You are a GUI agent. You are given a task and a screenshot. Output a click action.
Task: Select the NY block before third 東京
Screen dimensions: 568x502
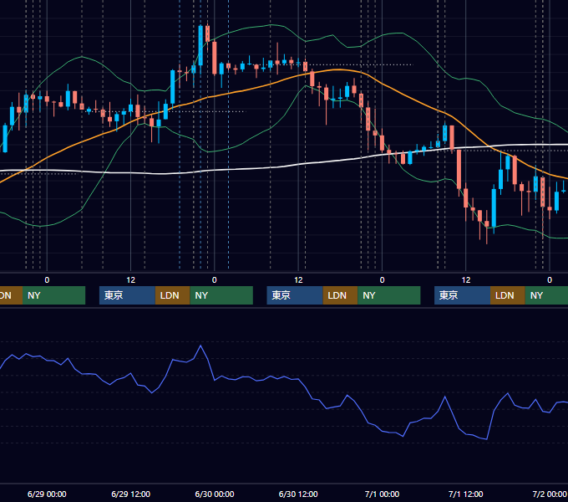(389, 295)
